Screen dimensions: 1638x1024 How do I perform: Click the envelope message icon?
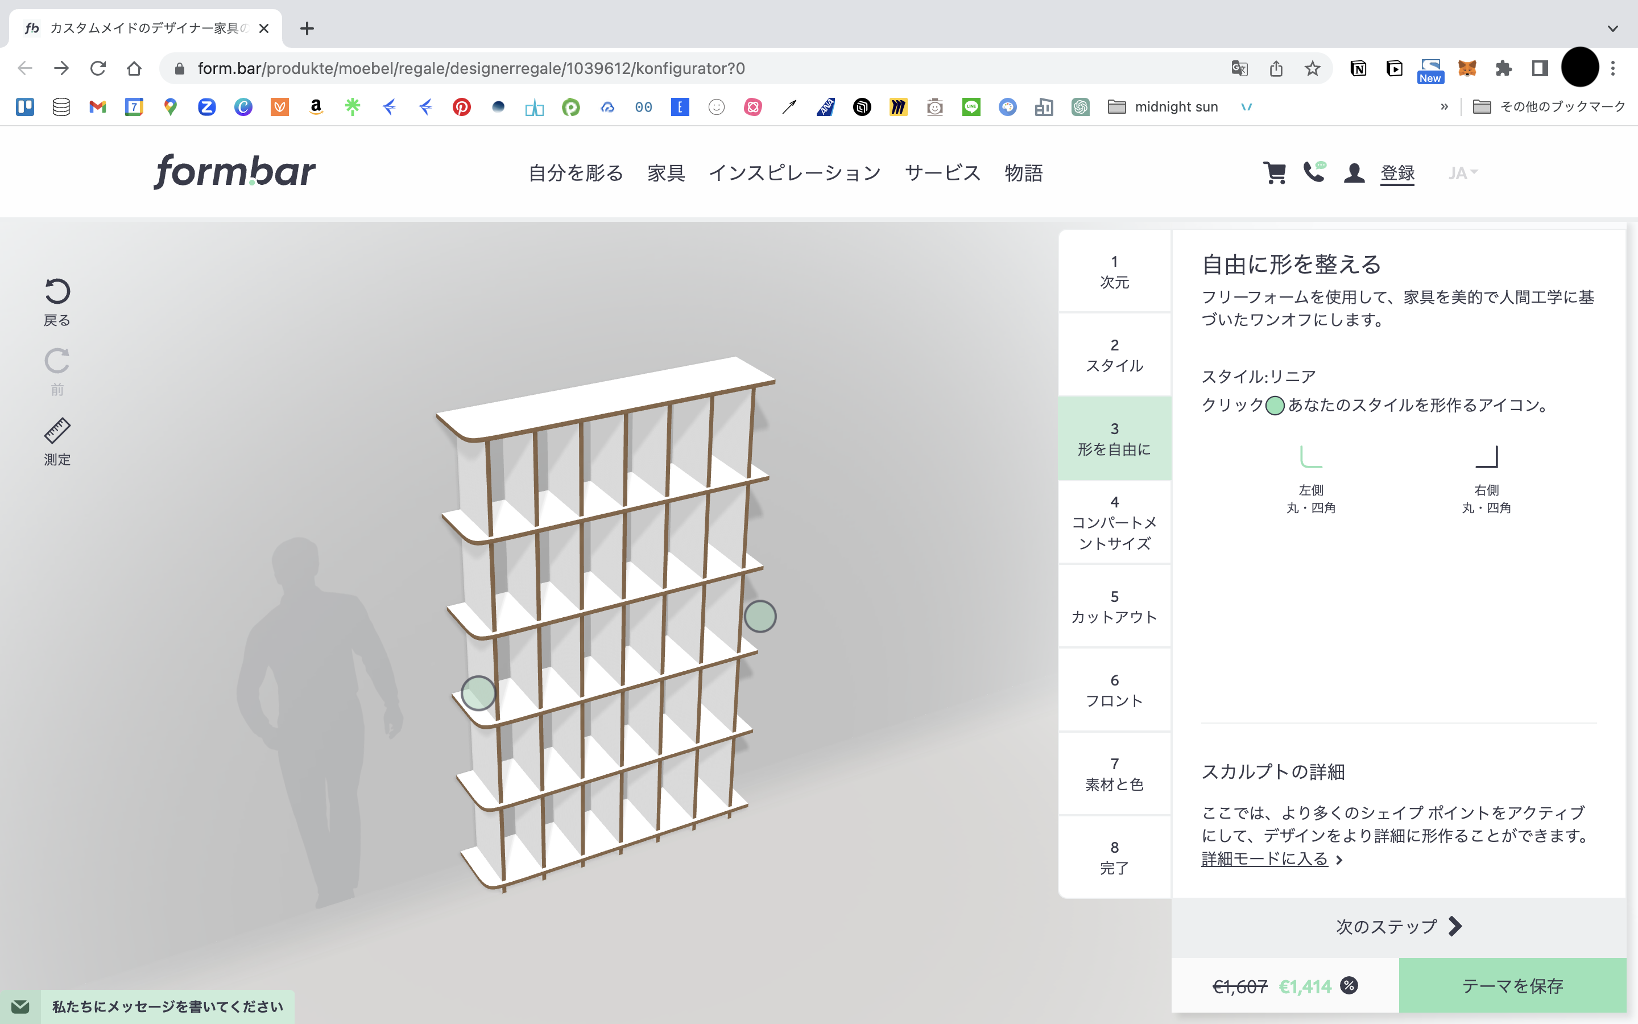[20, 1006]
